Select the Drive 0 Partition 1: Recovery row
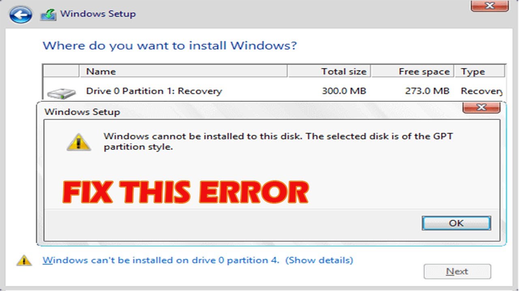519x291 pixels. 154,91
